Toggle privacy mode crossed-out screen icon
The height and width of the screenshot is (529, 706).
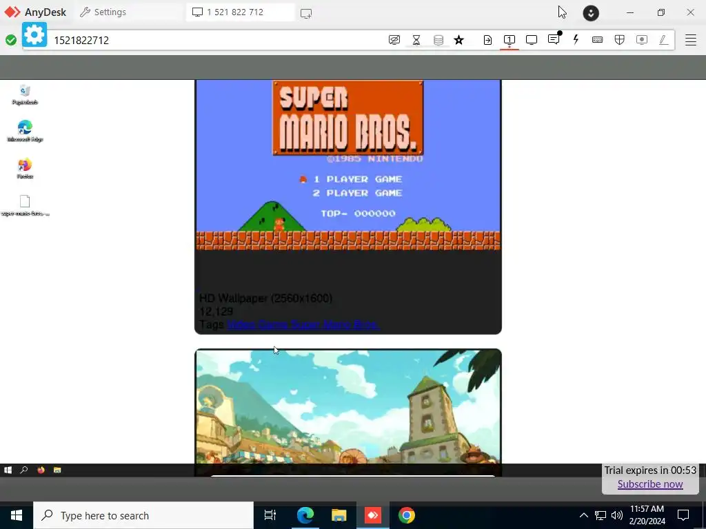click(394, 40)
